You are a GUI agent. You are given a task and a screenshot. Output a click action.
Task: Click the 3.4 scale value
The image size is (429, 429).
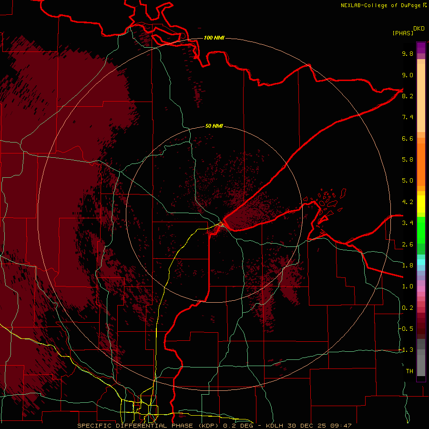tap(408, 223)
